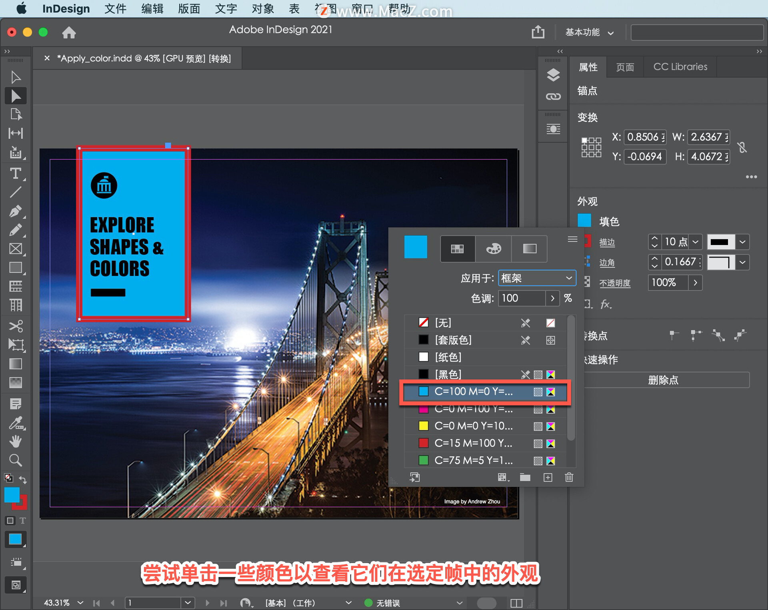Open the 基本功能 workspace dropdown
This screenshot has width=768, height=610.
click(x=589, y=33)
